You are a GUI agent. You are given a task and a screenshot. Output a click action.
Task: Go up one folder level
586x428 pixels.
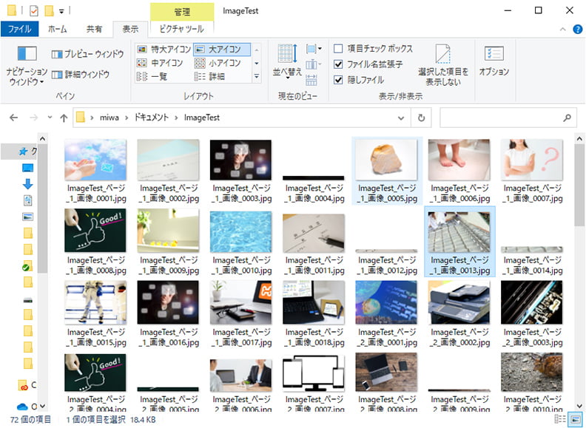pos(62,118)
